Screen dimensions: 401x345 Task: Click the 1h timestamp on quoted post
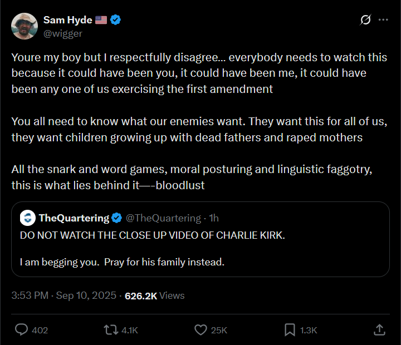(x=214, y=218)
